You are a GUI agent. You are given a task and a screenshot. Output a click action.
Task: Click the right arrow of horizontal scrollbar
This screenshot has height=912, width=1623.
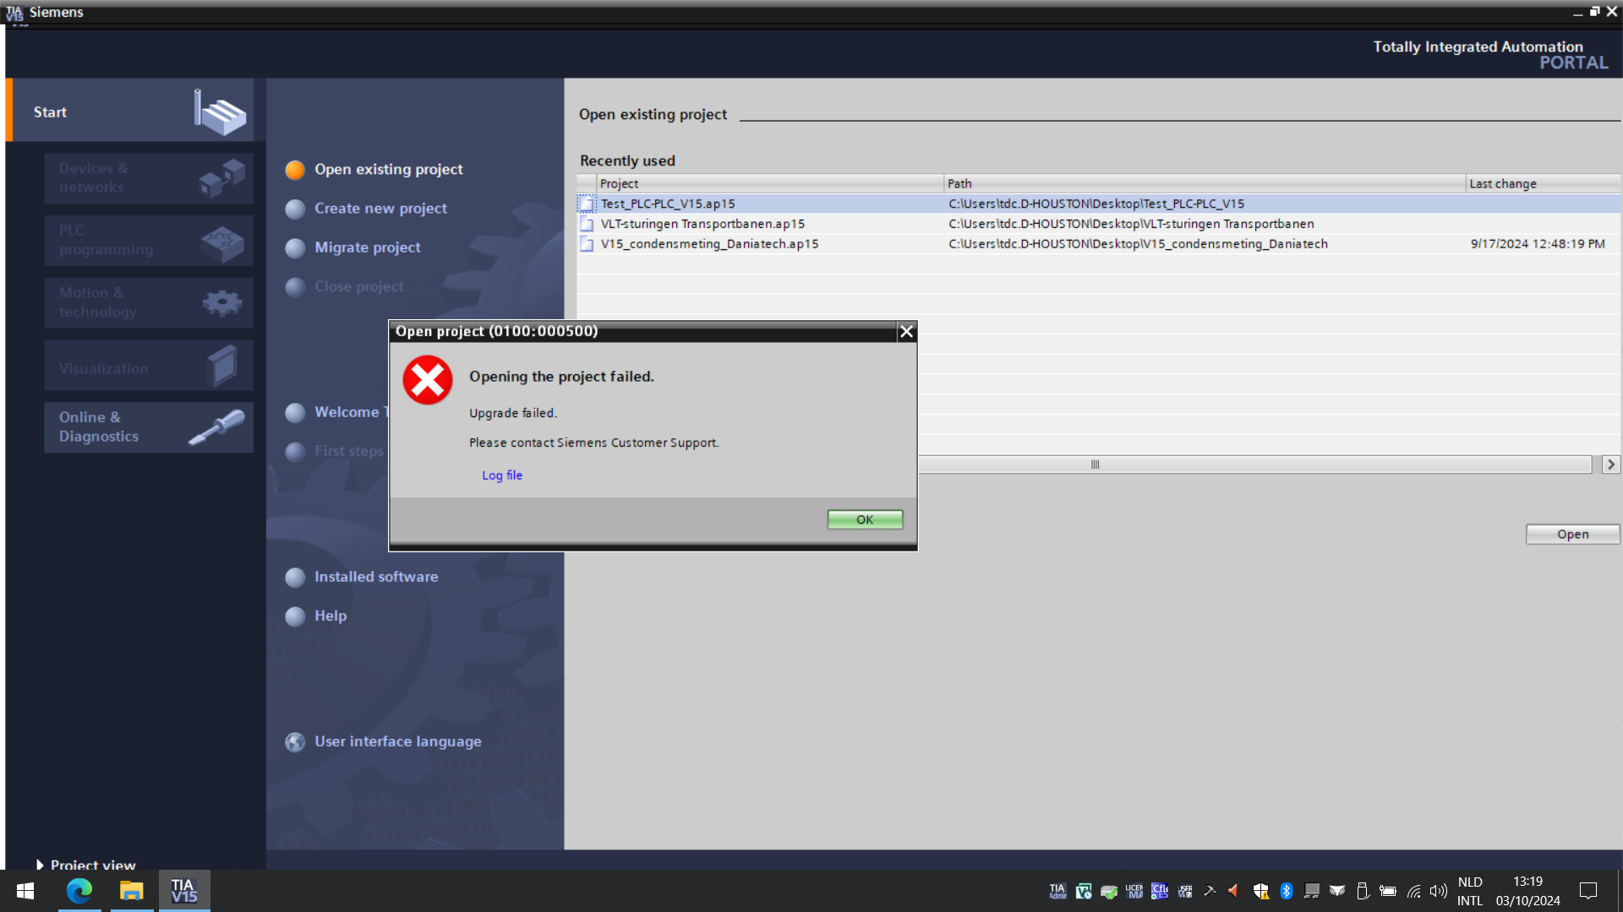pyautogui.click(x=1610, y=464)
